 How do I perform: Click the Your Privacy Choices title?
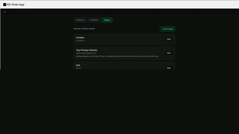[x=87, y=50]
